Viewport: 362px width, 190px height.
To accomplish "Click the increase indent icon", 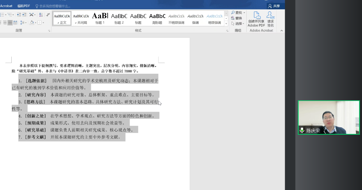I will point(24,15).
